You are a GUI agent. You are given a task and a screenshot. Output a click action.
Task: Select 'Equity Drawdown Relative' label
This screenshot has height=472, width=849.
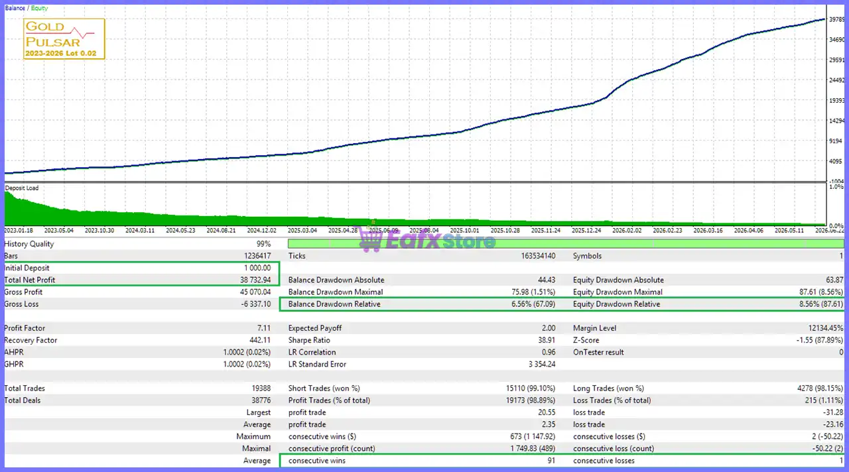pos(616,304)
